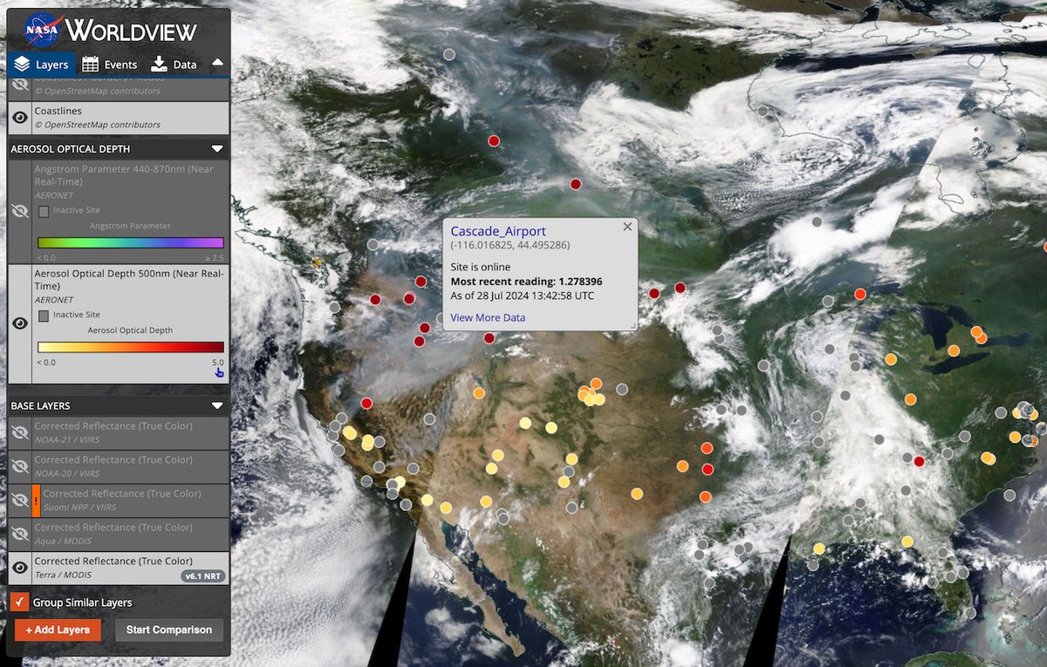
Task: Click the Add Layers button
Action: (58, 630)
